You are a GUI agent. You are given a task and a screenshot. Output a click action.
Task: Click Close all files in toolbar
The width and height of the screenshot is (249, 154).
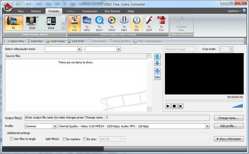click(120, 41)
